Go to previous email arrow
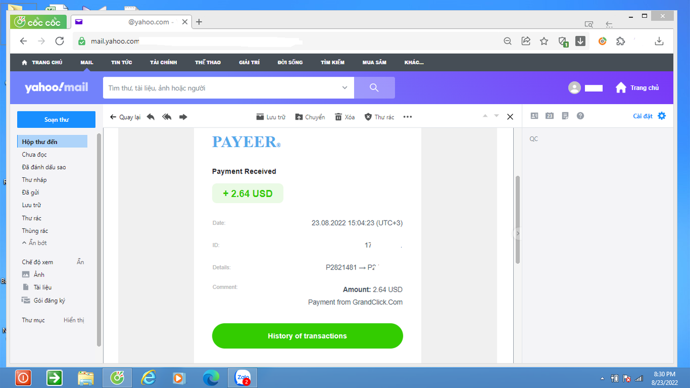690x388 pixels. (485, 116)
